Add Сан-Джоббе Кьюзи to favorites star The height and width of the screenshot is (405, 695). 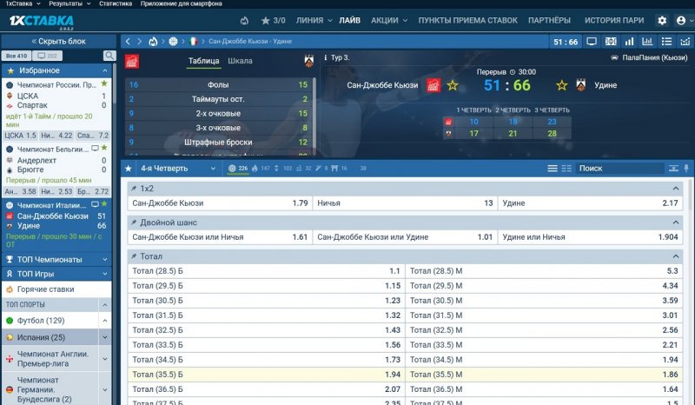pos(452,85)
